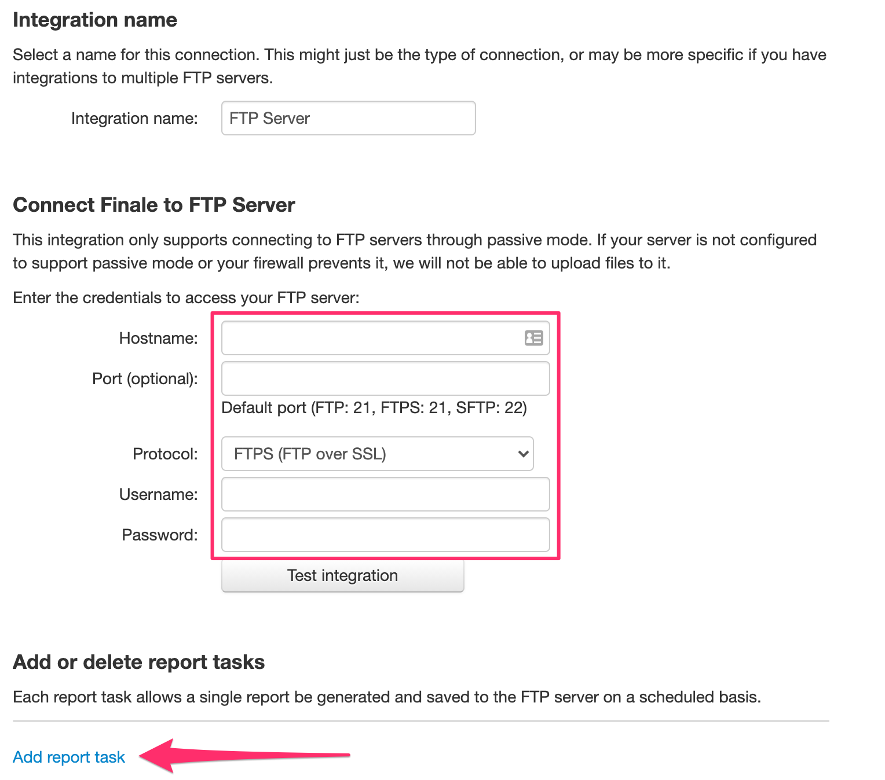Click the Integration name section heading
885x780 pixels.
95,20
